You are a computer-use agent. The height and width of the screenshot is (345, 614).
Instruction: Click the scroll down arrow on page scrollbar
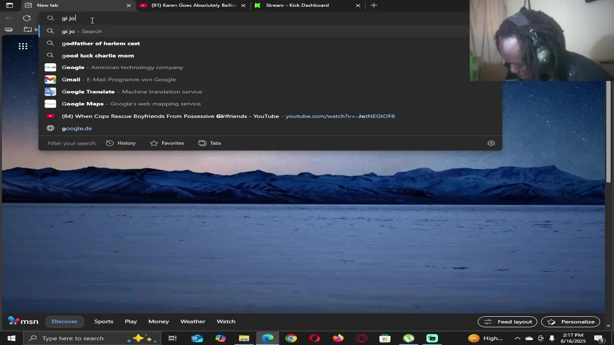pos(608,326)
